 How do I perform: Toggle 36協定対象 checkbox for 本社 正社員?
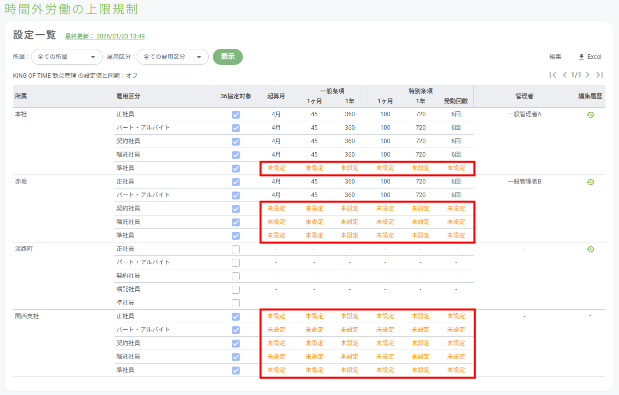[x=236, y=115]
